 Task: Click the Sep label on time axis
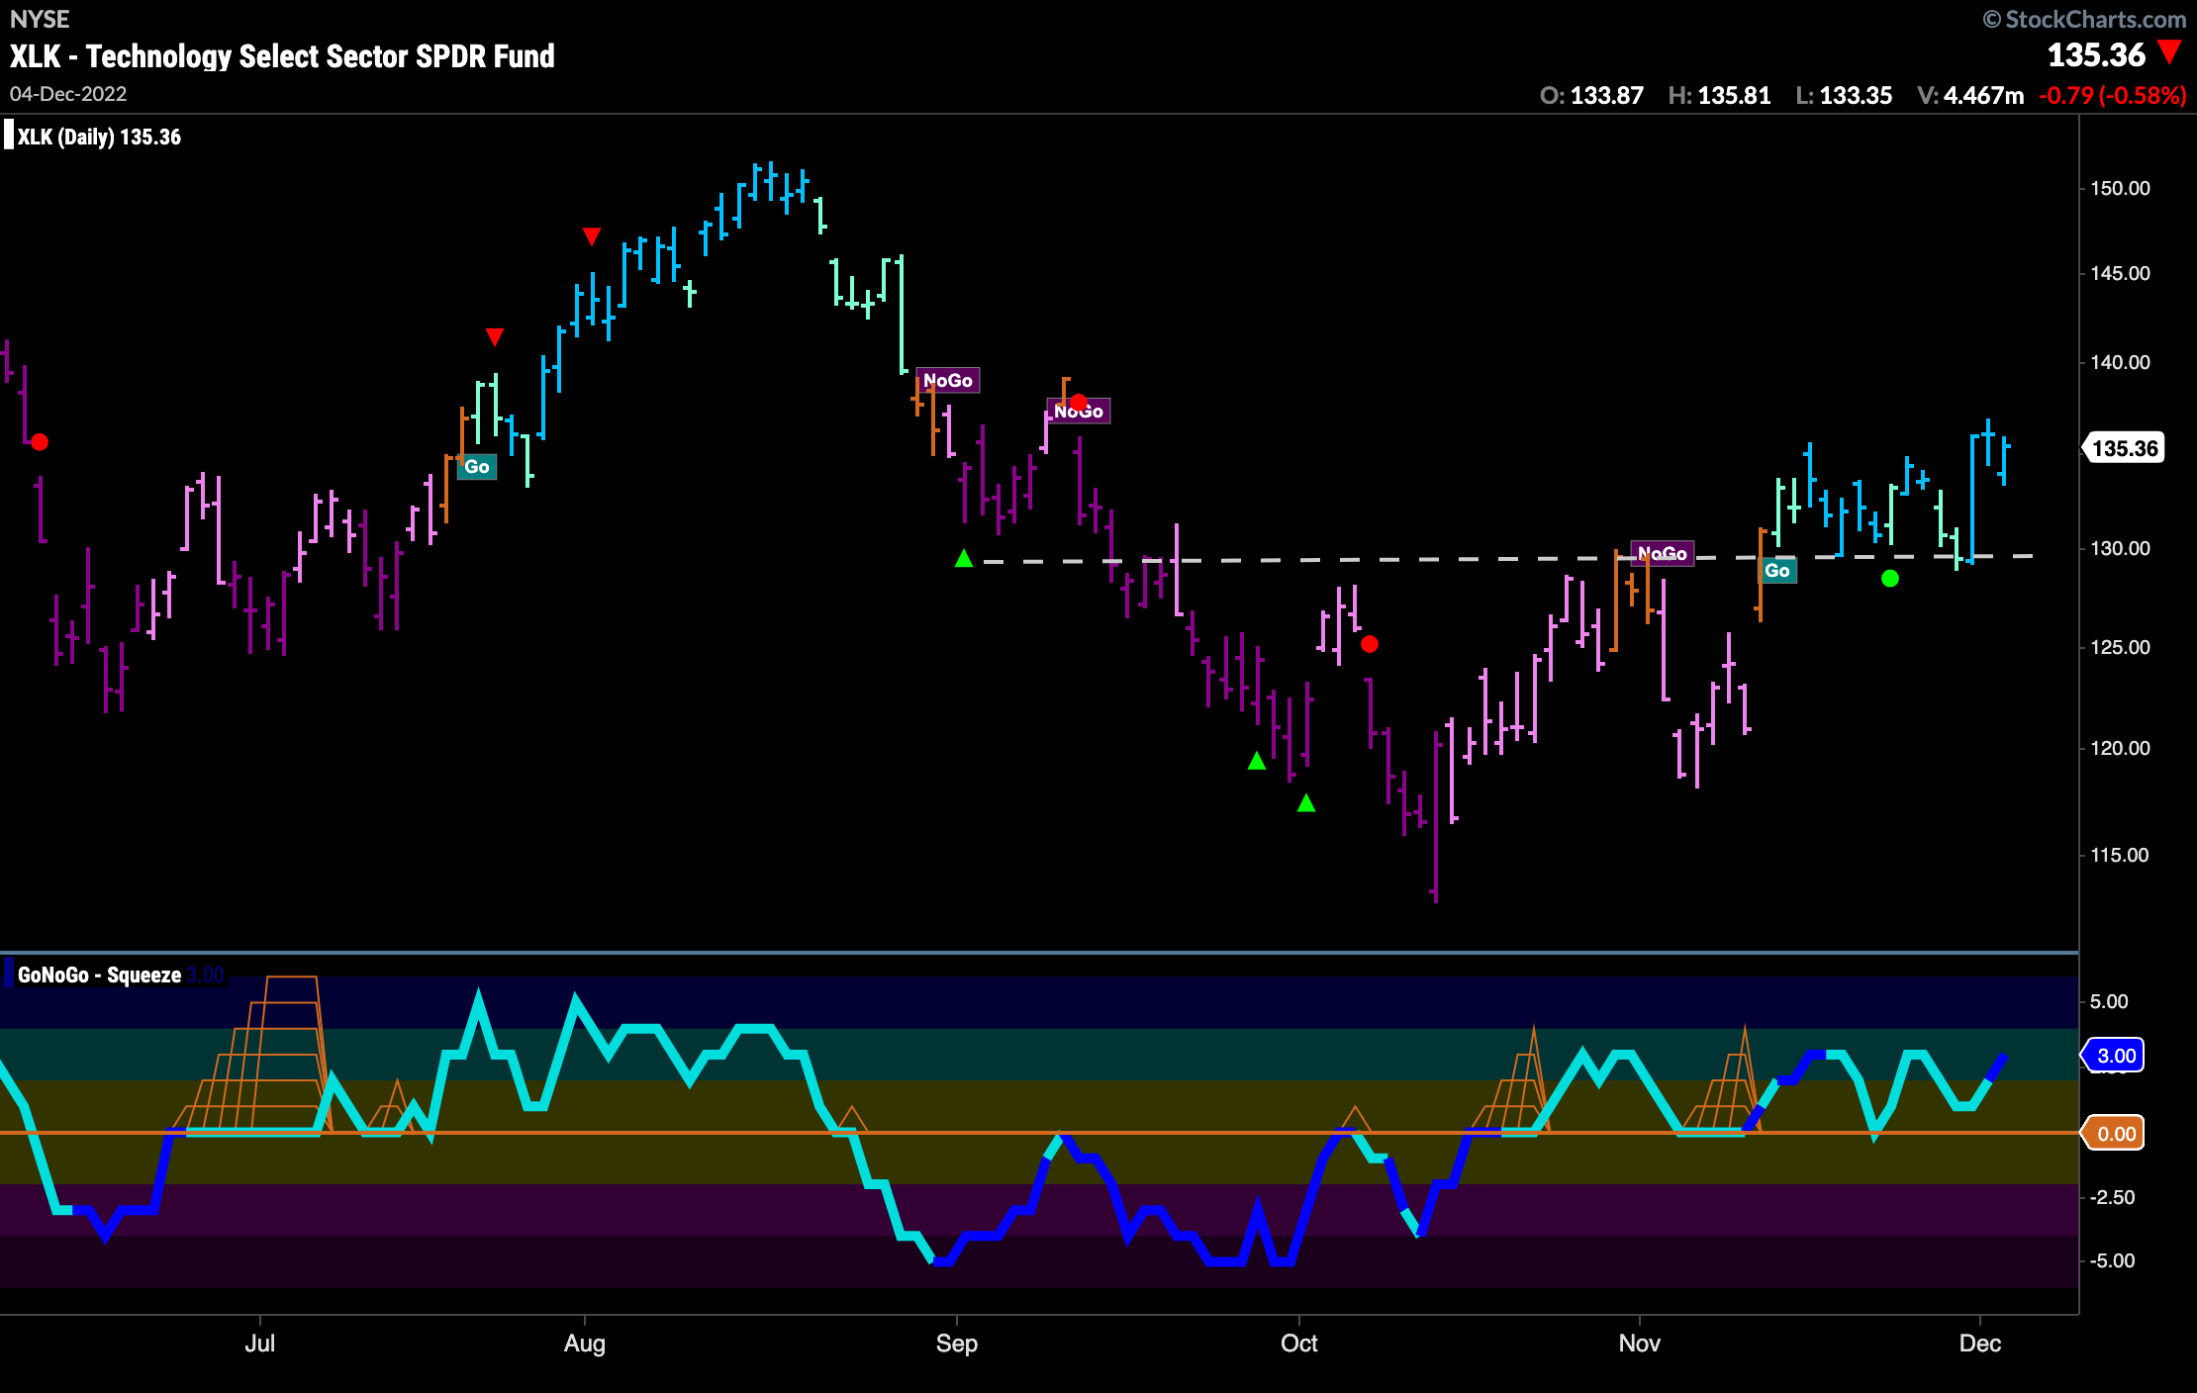point(957,1344)
